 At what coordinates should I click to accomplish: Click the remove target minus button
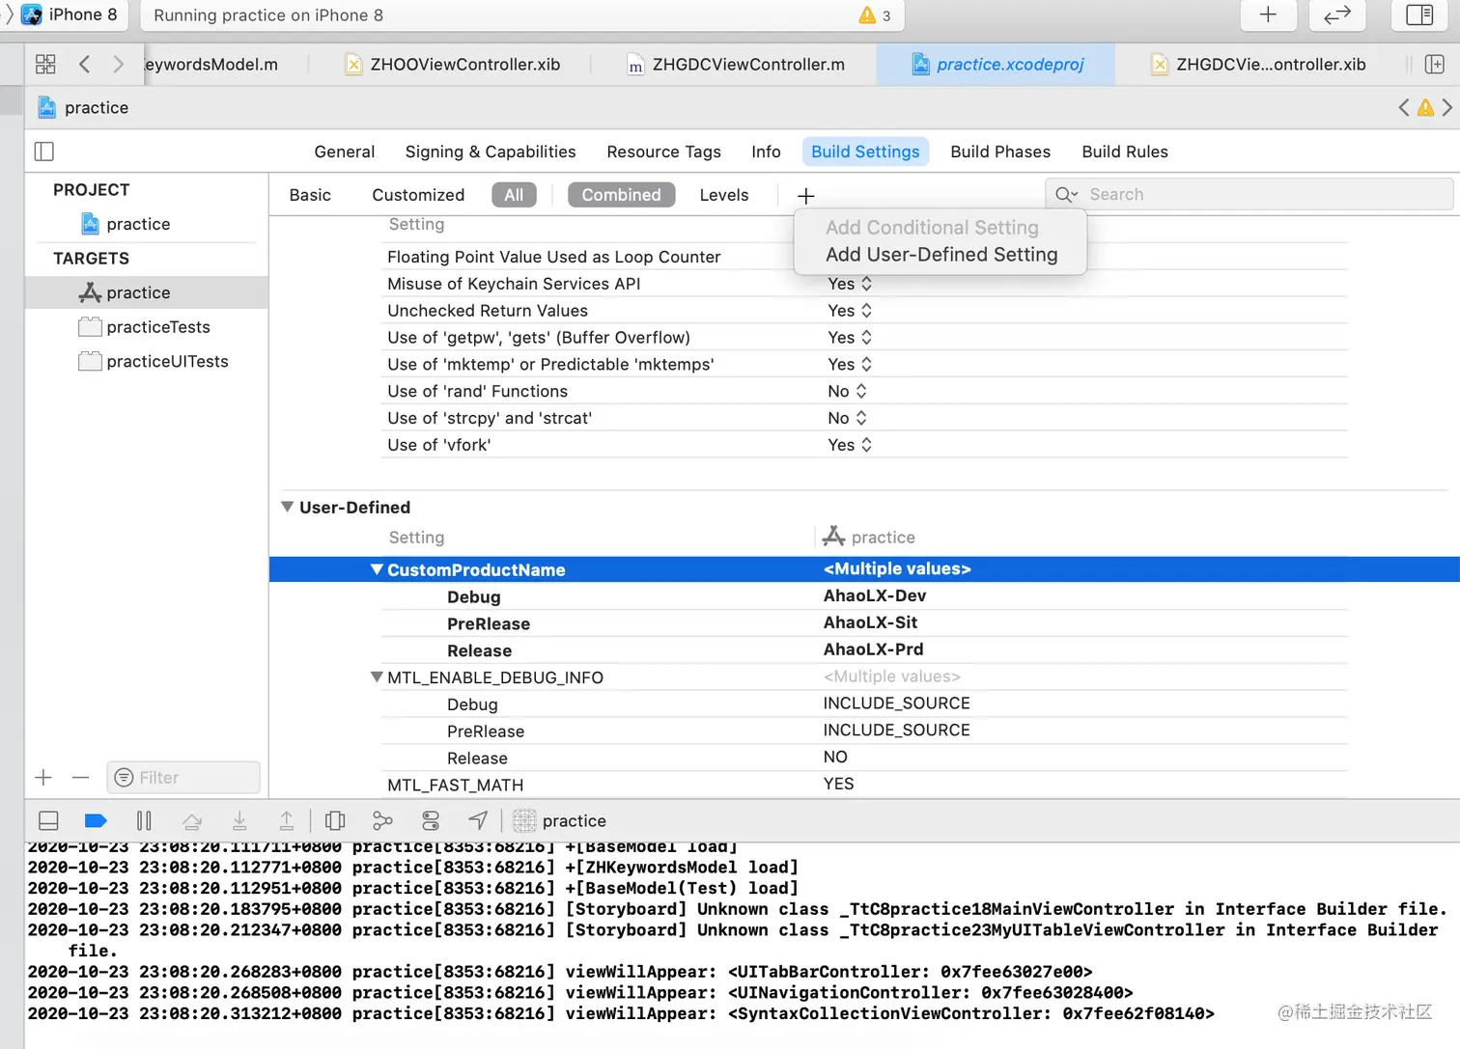point(80,778)
